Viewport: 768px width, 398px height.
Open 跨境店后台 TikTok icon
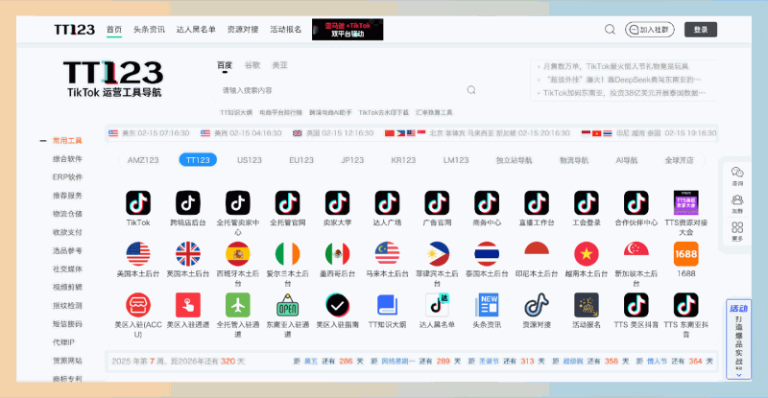tap(188, 202)
